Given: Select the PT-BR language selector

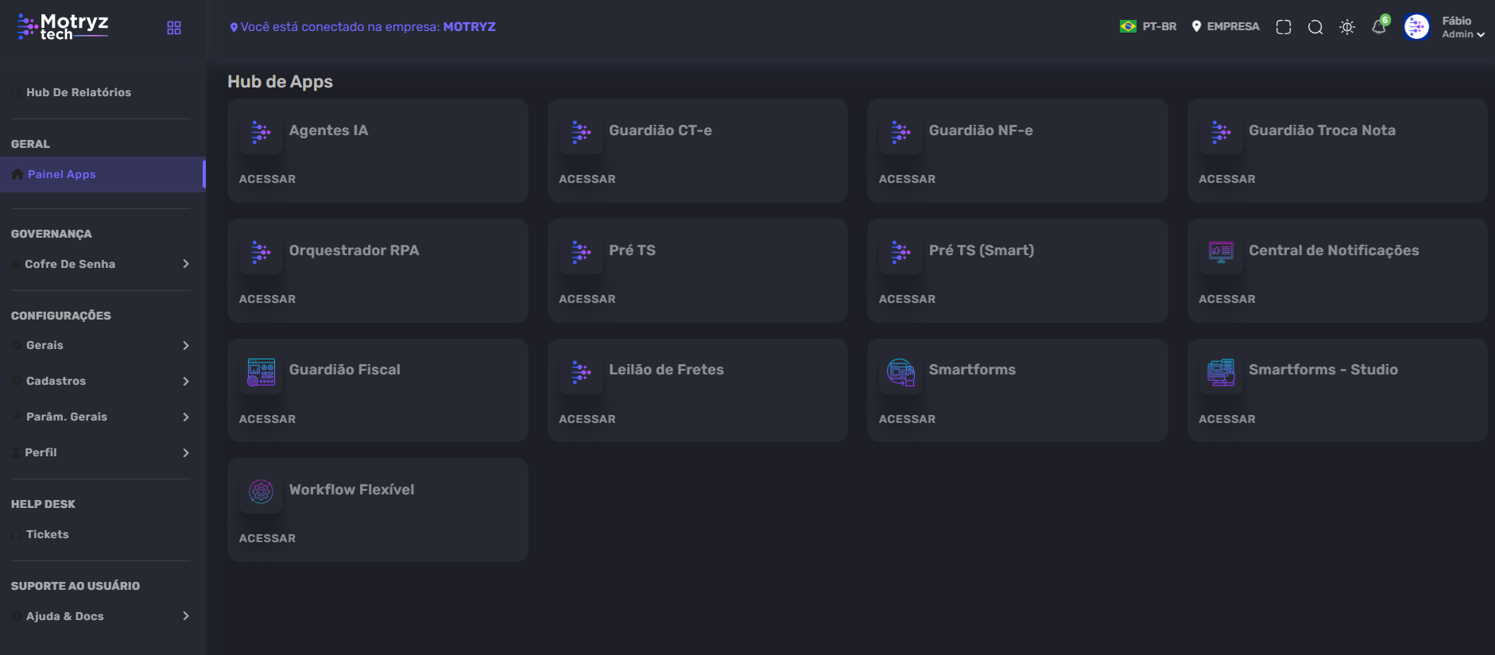Looking at the screenshot, I should pos(1148,26).
